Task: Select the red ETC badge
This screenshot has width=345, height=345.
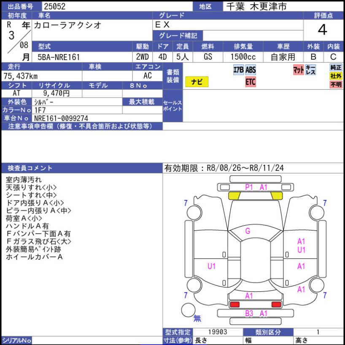Action: pyautogui.click(x=251, y=82)
